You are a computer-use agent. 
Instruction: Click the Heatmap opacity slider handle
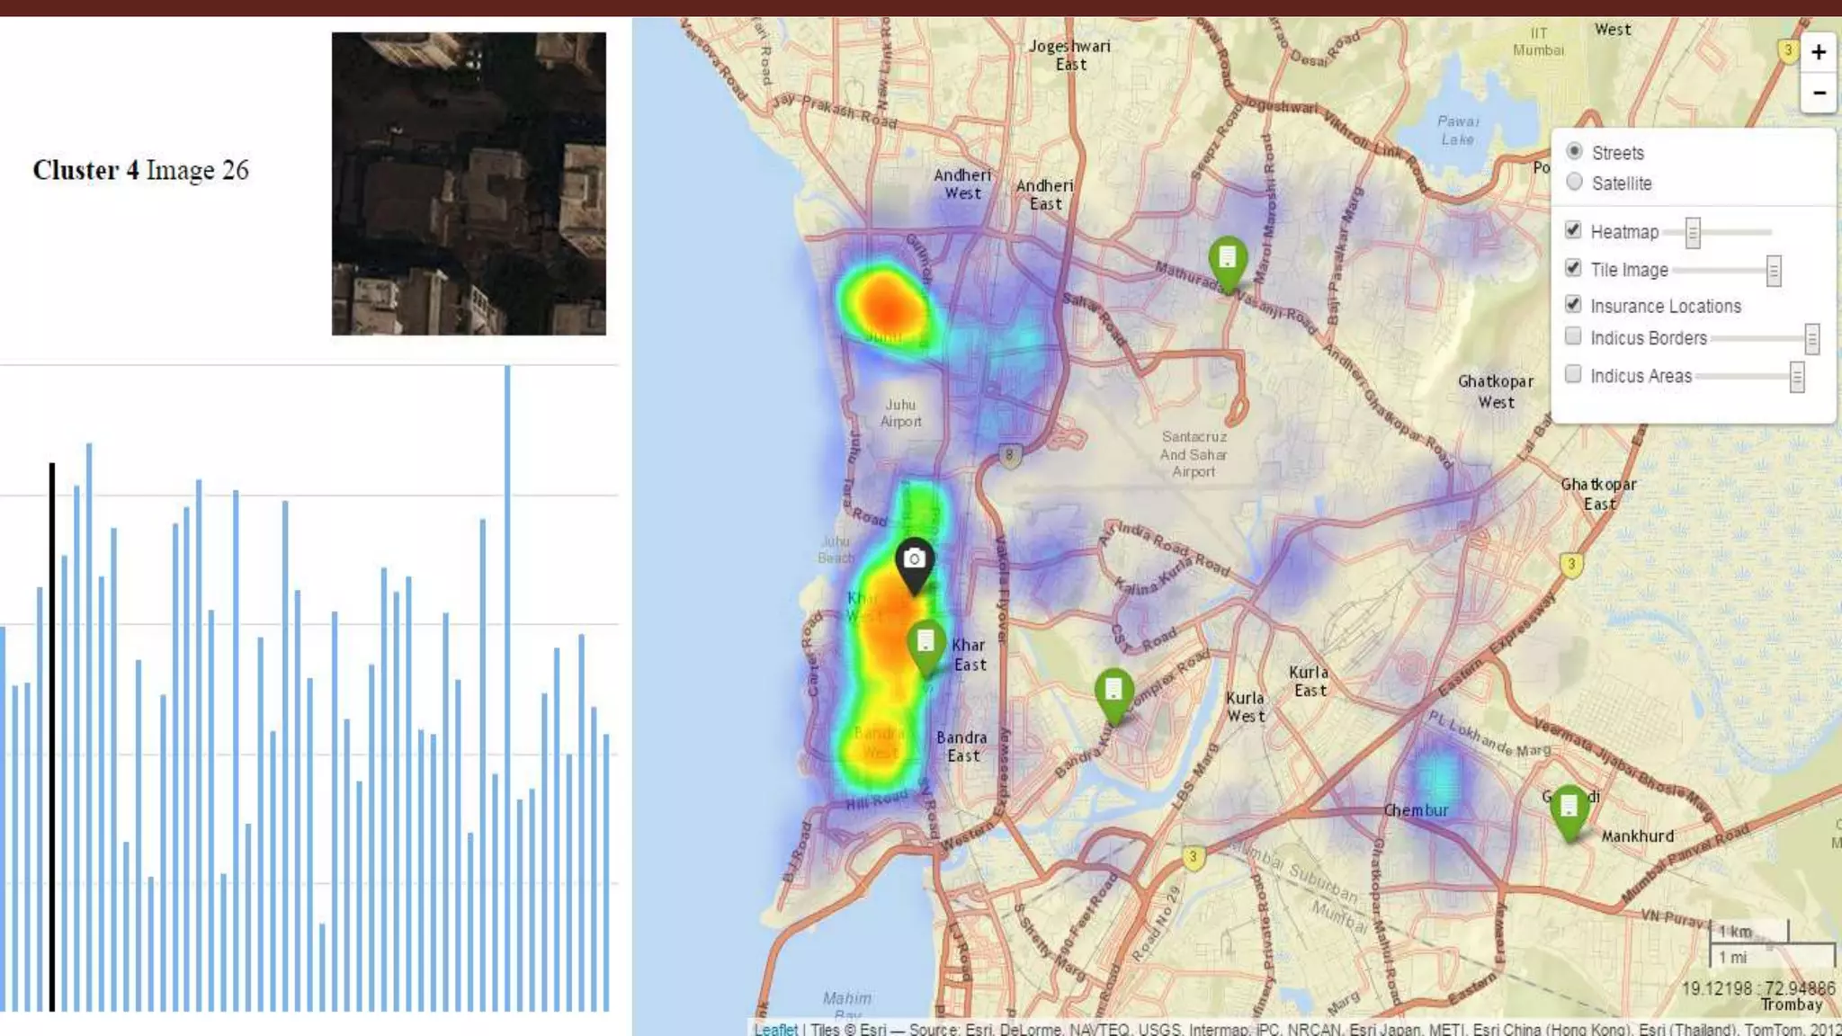tap(1693, 233)
